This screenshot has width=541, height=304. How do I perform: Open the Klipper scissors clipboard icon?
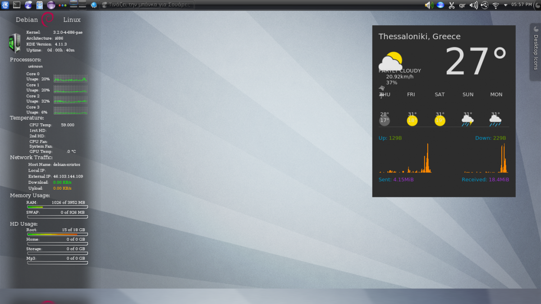tap(451, 5)
